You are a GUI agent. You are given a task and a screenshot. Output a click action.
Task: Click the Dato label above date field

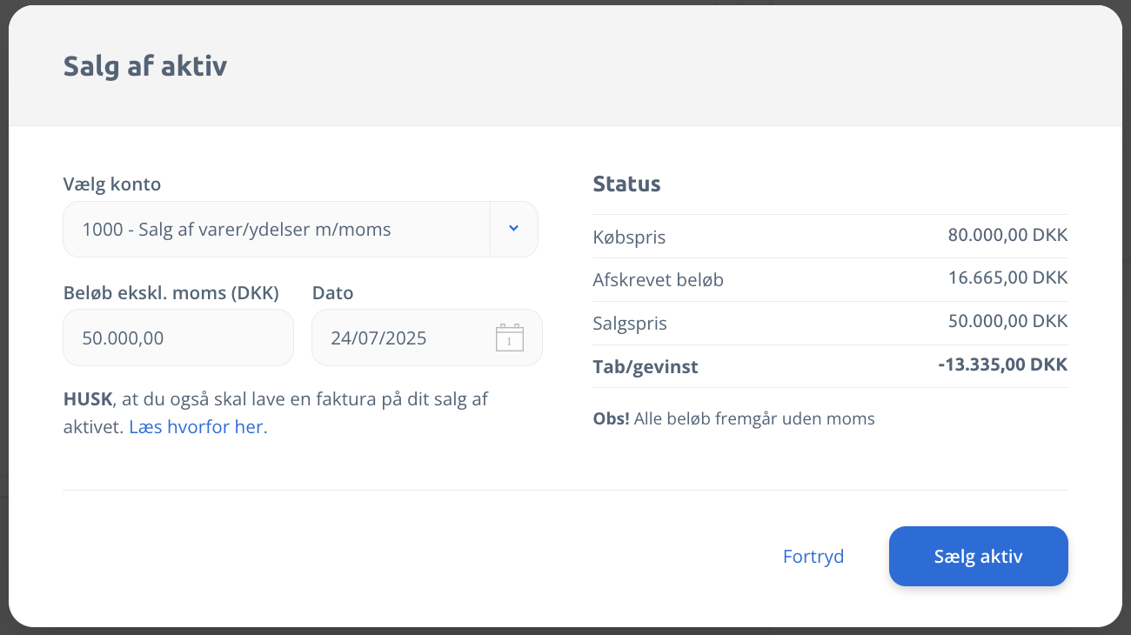[x=333, y=293]
